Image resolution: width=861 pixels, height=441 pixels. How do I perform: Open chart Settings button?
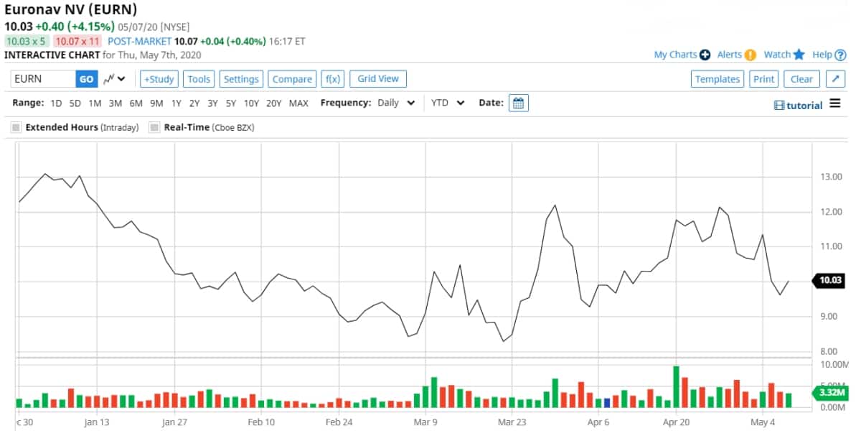pyautogui.click(x=241, y=79)
